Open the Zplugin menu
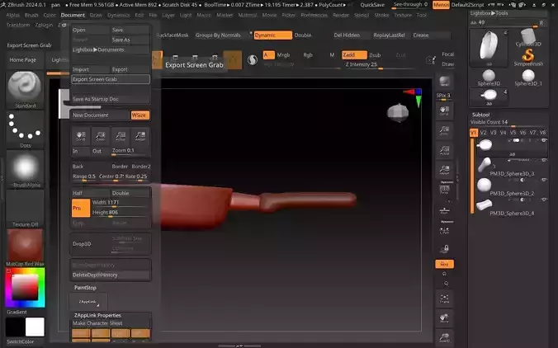 click(44, 25)
